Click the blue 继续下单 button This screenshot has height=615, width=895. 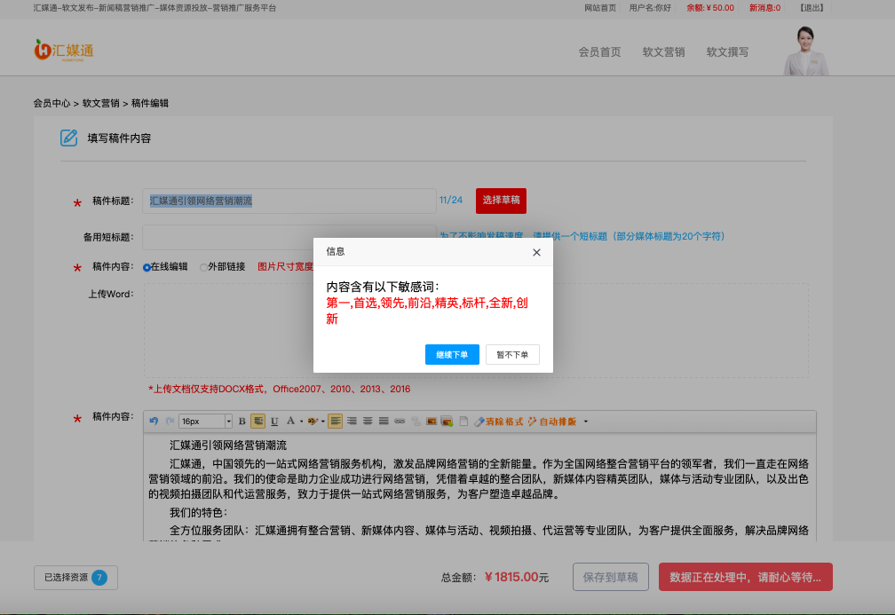tap(452, 354)
